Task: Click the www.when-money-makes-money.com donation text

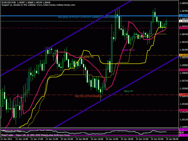Action: point(56,5)
